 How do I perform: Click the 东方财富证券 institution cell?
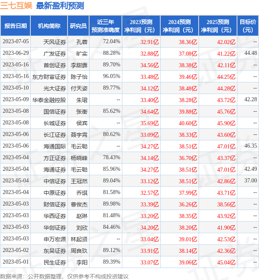click(49, 77)
